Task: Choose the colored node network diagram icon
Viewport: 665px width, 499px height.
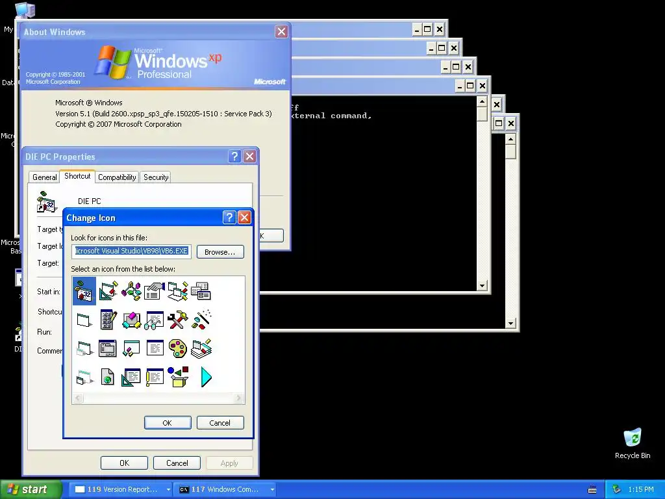Action: coord(131,291)
